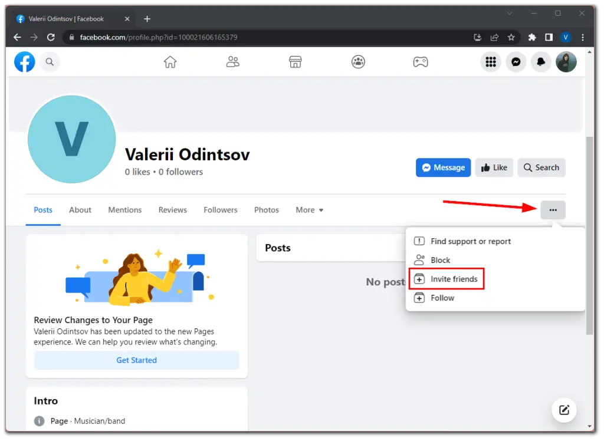The height and width of the screenshot is (441, 604).
Task: Click the Facebook logo icon
Action: point(24,62)
